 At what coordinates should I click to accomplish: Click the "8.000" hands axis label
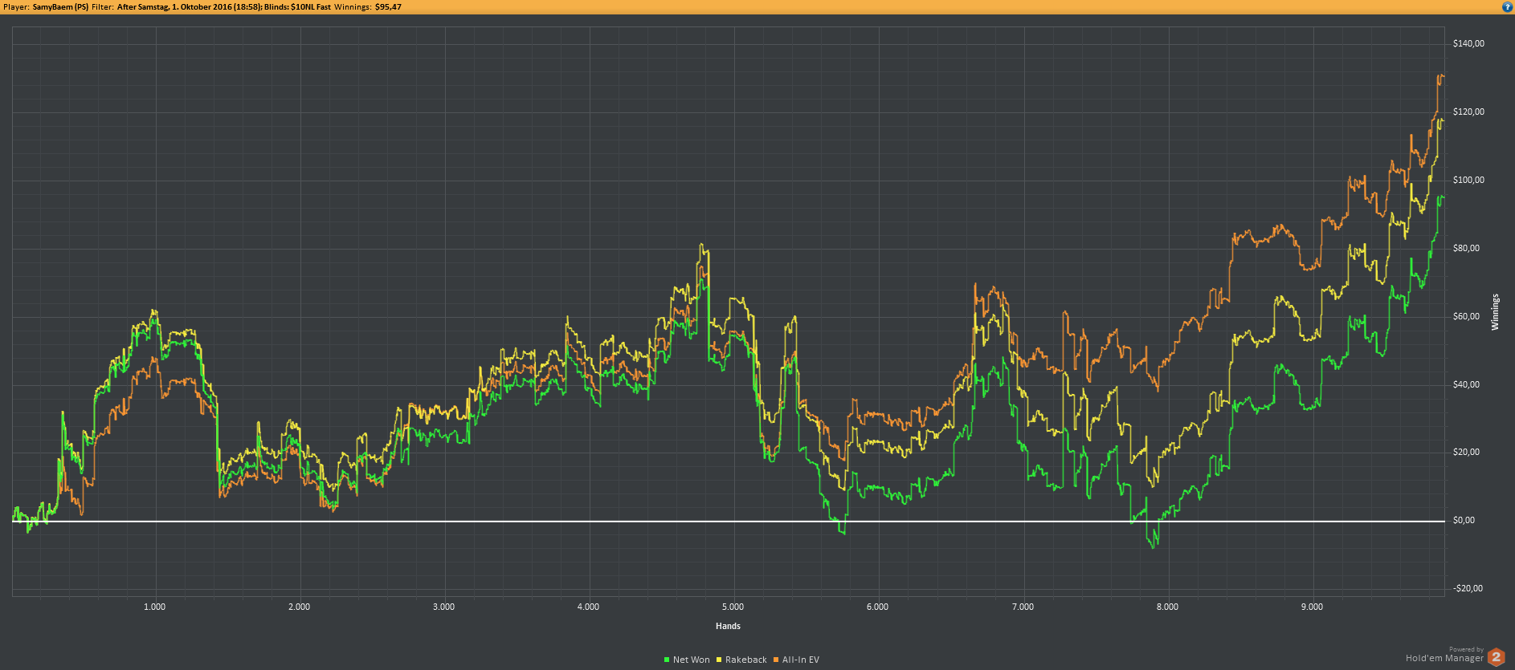[1167, 607]
